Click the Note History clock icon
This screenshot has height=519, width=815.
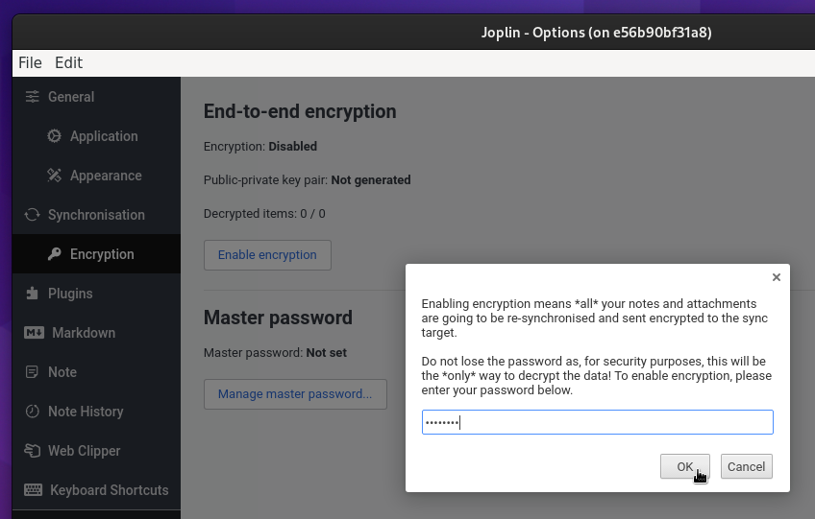point(33,412)
